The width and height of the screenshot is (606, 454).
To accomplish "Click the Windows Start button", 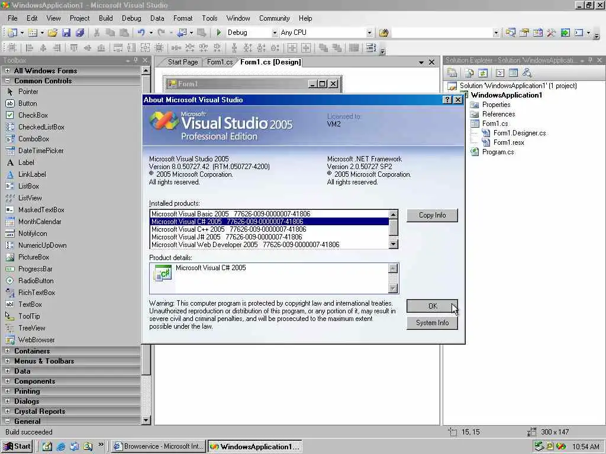I will point(17,446).
